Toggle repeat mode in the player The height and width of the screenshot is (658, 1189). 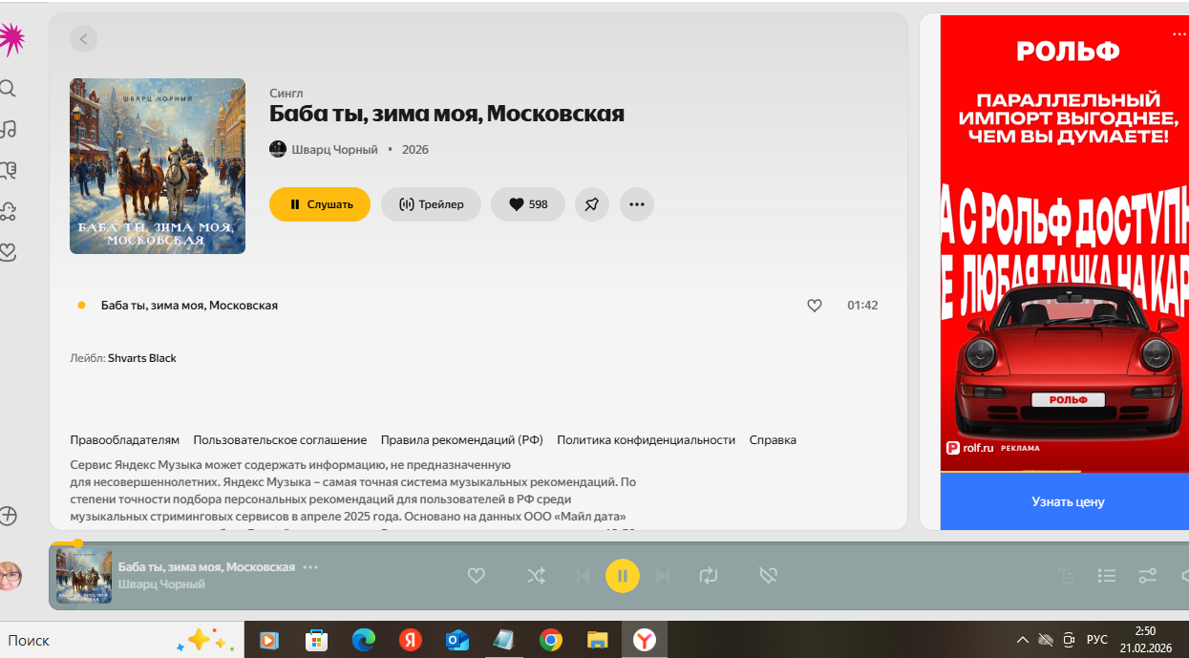[708, 576]
